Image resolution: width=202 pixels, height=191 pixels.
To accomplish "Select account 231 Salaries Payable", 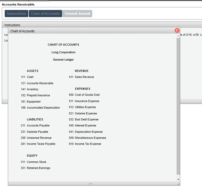I will pyautogui.click(x=34, y=132).
